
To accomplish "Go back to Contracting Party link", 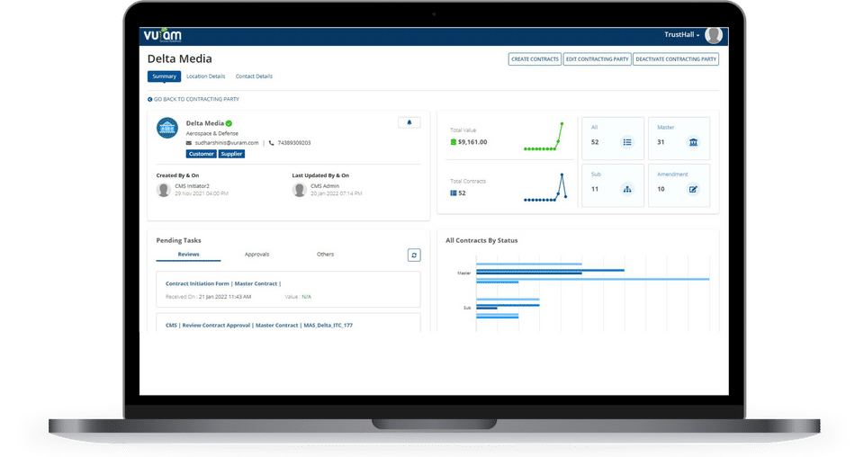I will coord(193,99).
